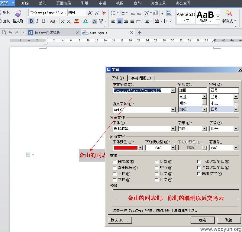This screenshot has height=232, width=242.
Task: Enable the 上标 superscript checkbox
Action: click(115, 174)
